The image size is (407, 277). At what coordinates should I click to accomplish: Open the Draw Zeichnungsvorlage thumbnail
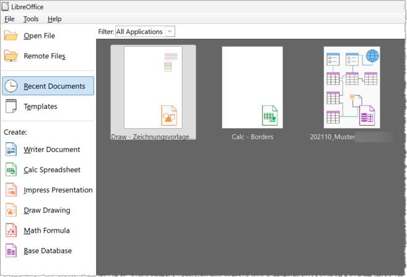coord(153,87)
